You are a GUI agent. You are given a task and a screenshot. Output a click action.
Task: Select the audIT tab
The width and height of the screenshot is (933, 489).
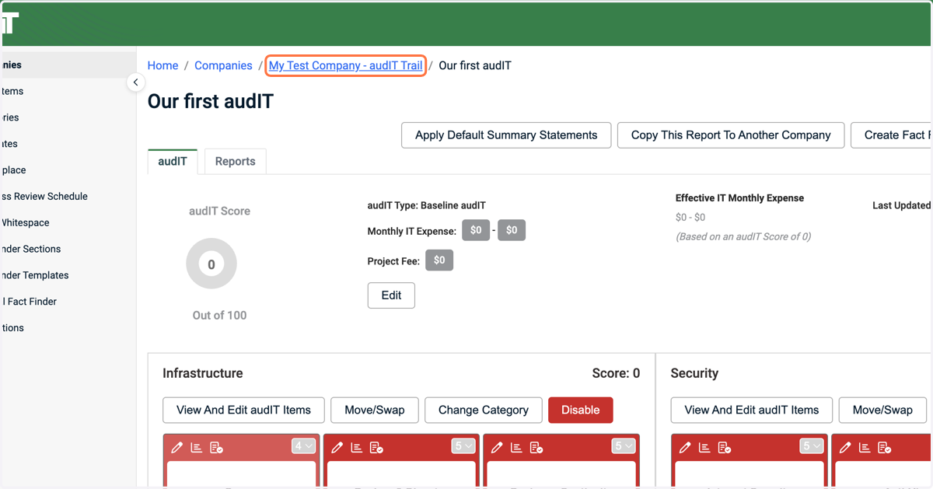[173, 161]
